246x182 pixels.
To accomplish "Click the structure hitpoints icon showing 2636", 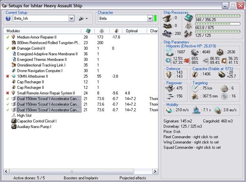I will pos(220,52).
